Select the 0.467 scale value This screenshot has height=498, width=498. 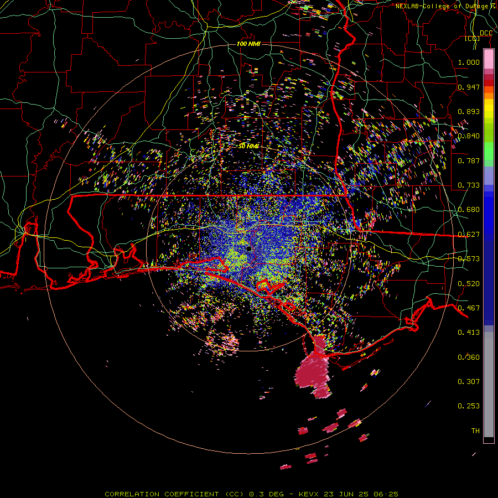coord(469,308)
